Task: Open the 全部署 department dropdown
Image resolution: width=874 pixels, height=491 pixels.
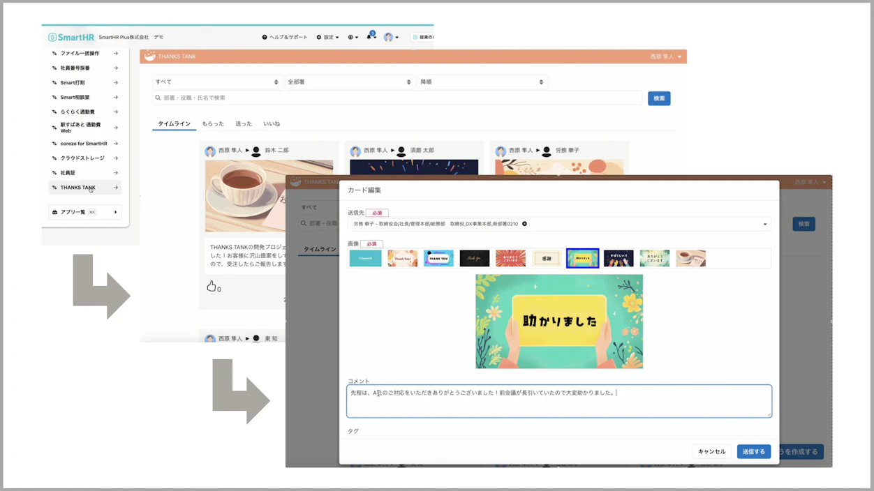Action: tap(349, 82)
